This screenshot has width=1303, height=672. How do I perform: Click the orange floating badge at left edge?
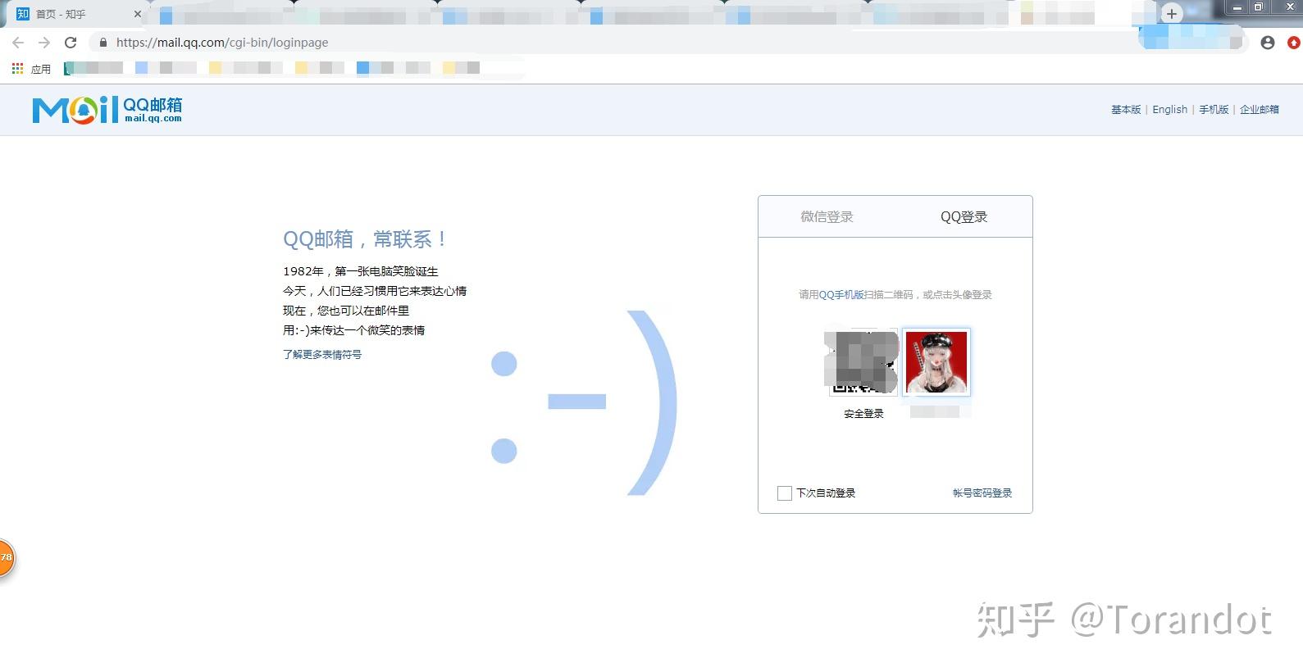click(x=5, y=557)
